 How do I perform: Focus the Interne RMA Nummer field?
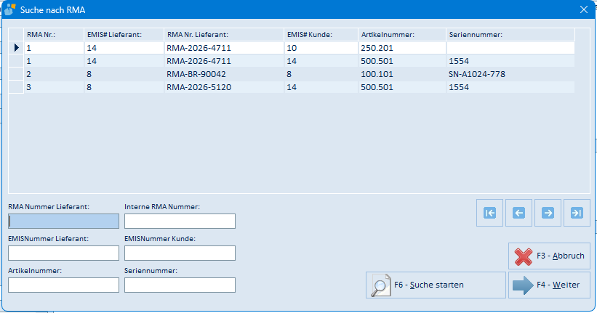tap(180, 221)
